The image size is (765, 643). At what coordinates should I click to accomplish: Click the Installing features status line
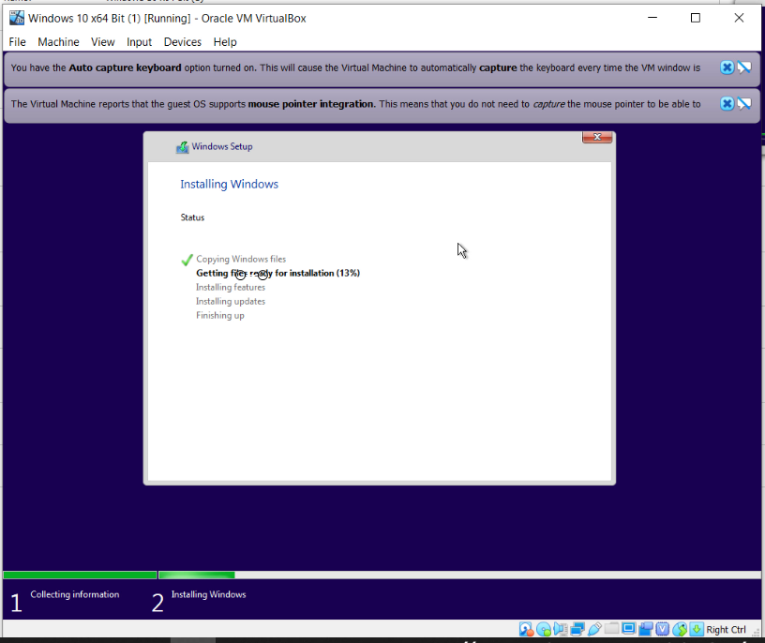(231, 288)
